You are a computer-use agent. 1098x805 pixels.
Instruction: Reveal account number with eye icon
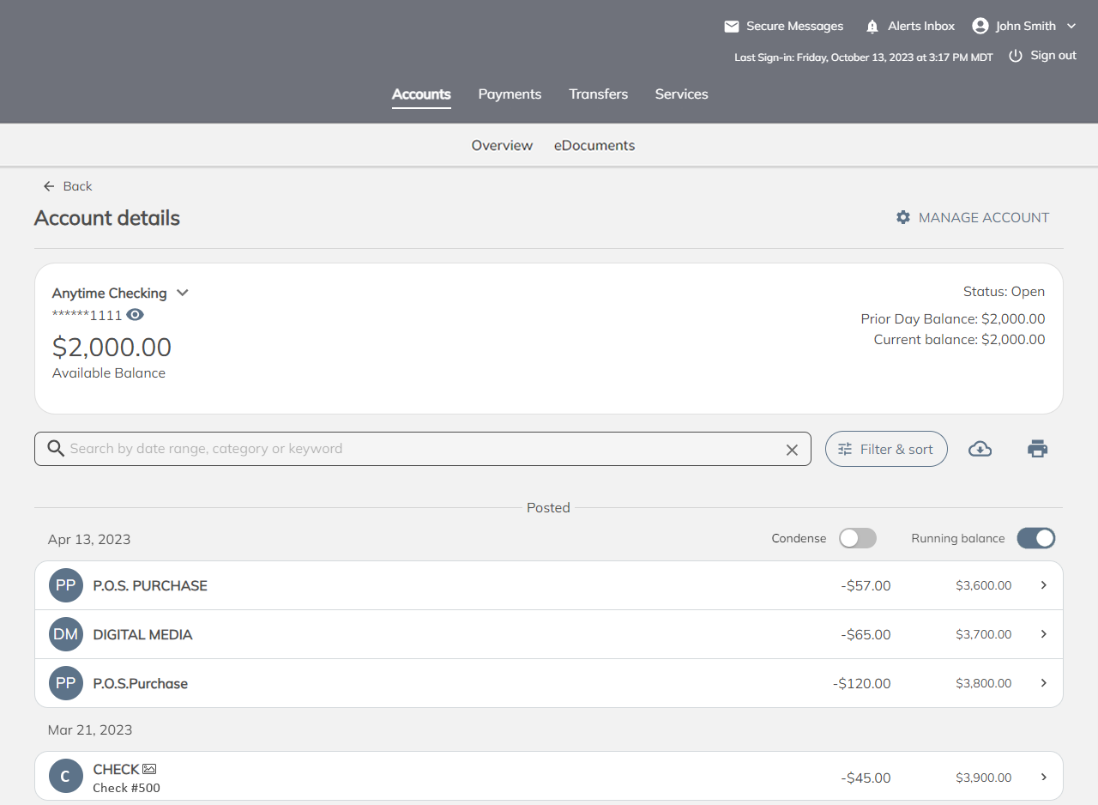click(135, 315)
